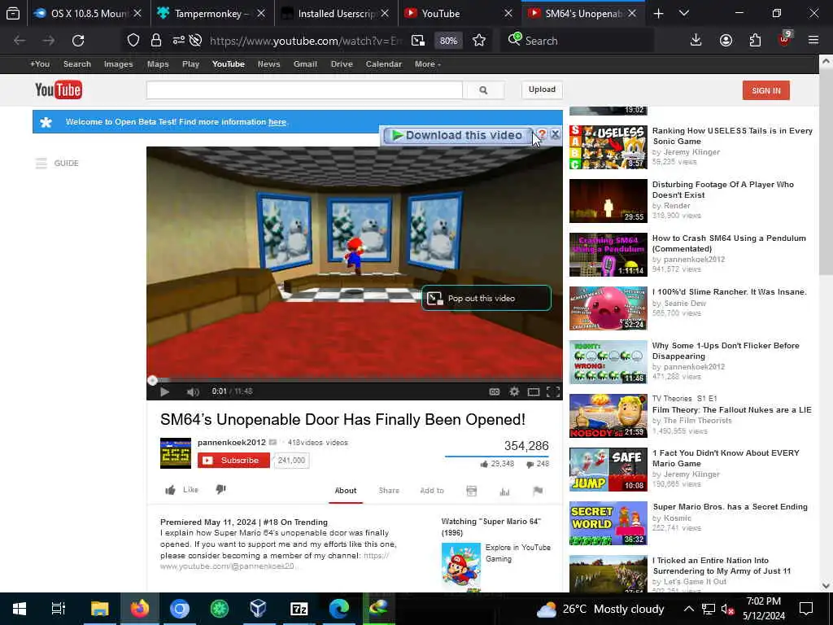Image resolution: width=833 pixels, height=625 pixels.
Task: Bookmark this page with the star icon
Action: pyautogui.click(x=478, y=41)
